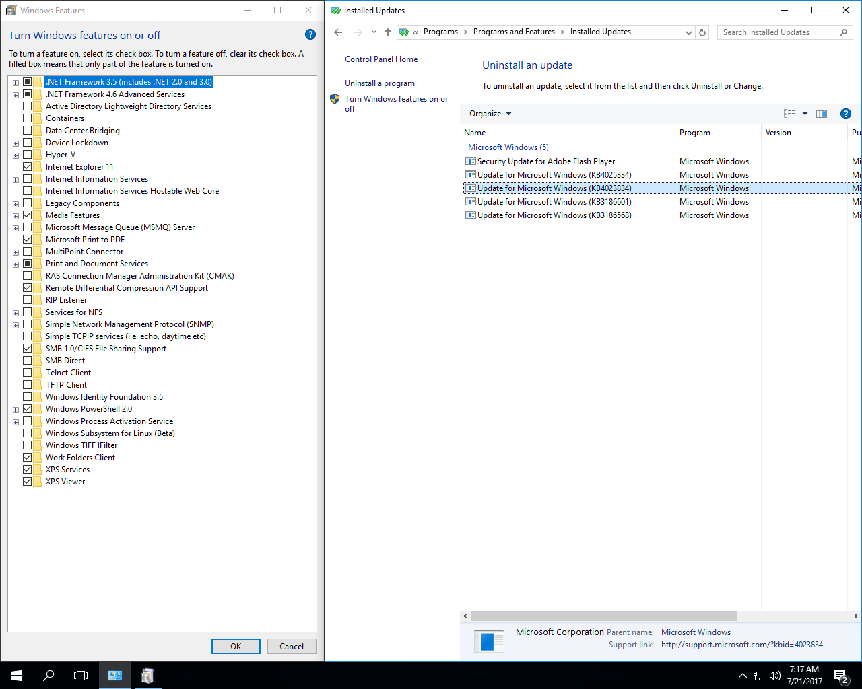Check the Containers checkbox
Image resolution: width=862 pixels, height=689 pixels.
(28, 118)
